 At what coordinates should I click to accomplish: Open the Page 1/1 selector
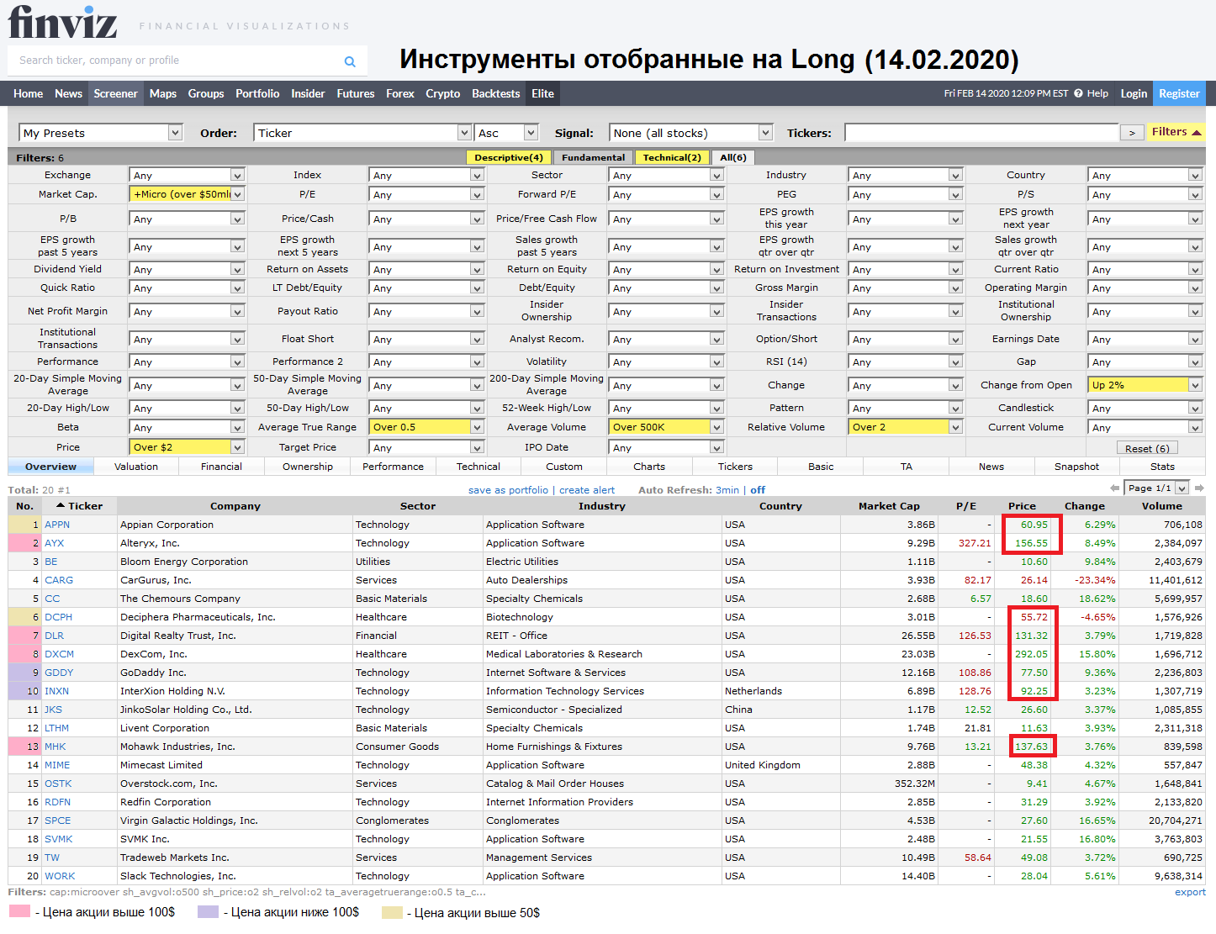pos(1157,488)
